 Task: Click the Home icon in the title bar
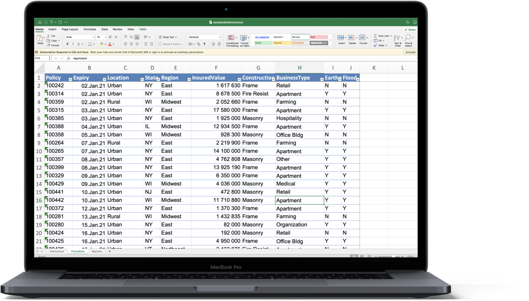pos(40,22)
